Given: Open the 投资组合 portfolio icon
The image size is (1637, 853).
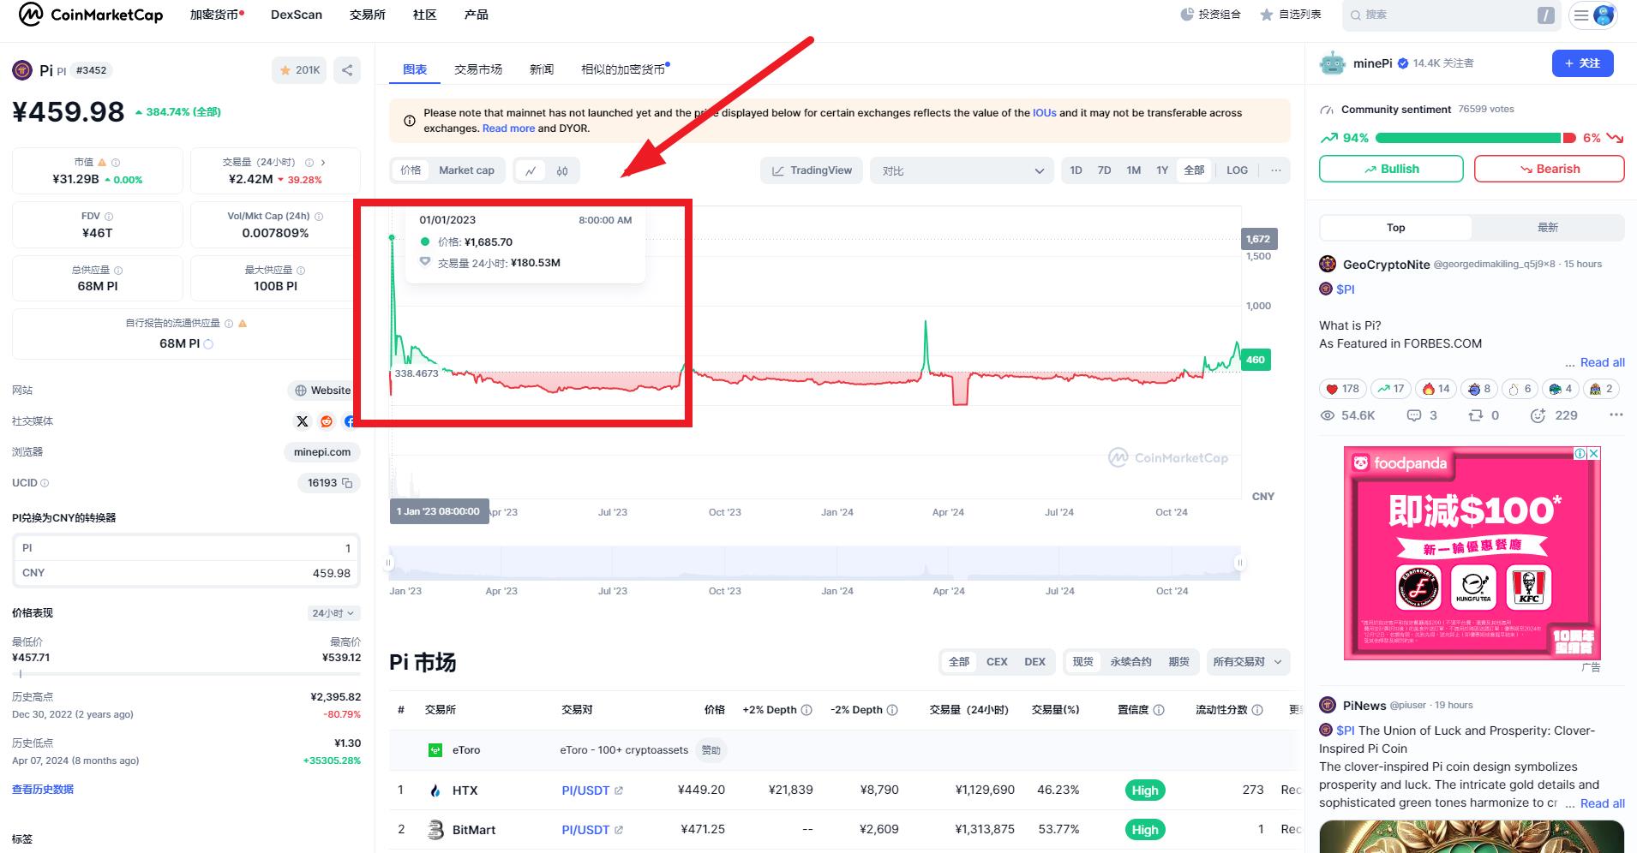Looking at the screenshot, I should pos(1187,15).
